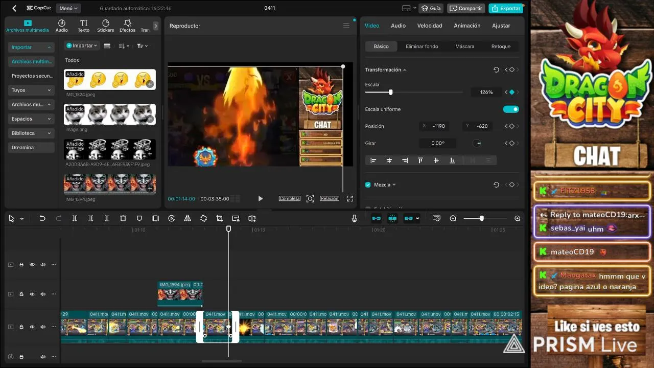Switch to Máscara subtab
654x368 pixels.
click(x=465, y=47)
